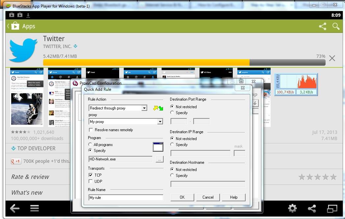Image resolution: width=345 pixels, height=219 pixels.
Task: Open the What's new section
Action: tap(27, 193)
